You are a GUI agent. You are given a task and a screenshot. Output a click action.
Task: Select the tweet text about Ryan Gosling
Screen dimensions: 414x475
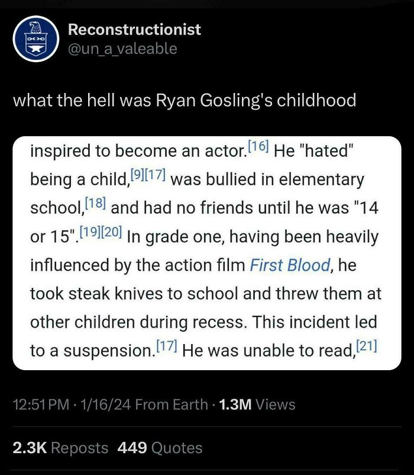coord(185,101)
